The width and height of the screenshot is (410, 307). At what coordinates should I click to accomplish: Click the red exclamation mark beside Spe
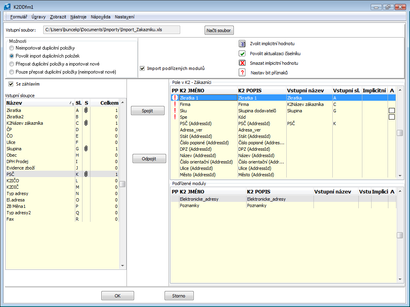pos(175,117)
